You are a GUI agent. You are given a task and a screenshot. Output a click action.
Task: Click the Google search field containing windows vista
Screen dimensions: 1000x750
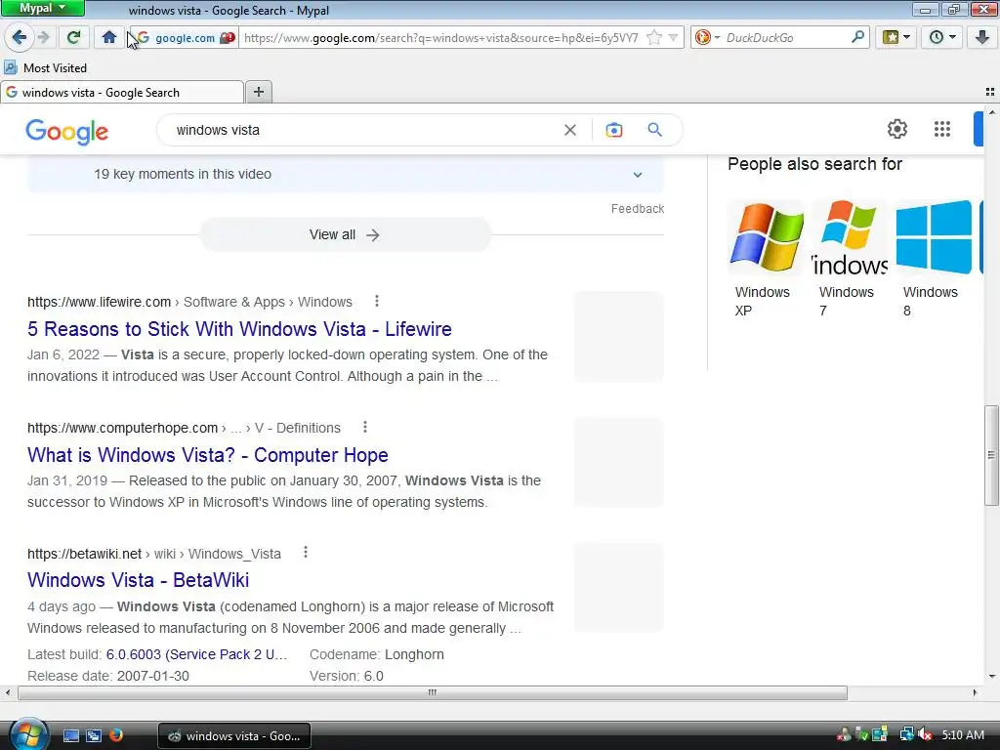tap(363, 130)
